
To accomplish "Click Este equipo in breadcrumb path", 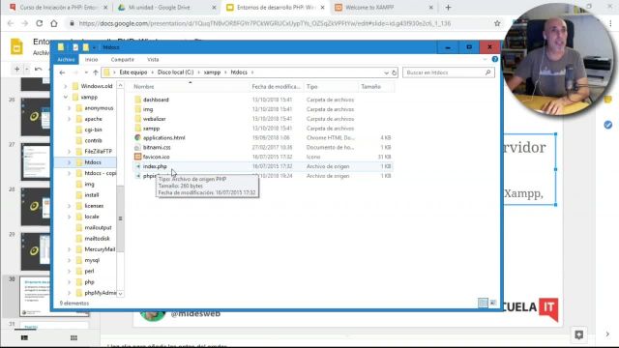I will [x=133, y=72].
